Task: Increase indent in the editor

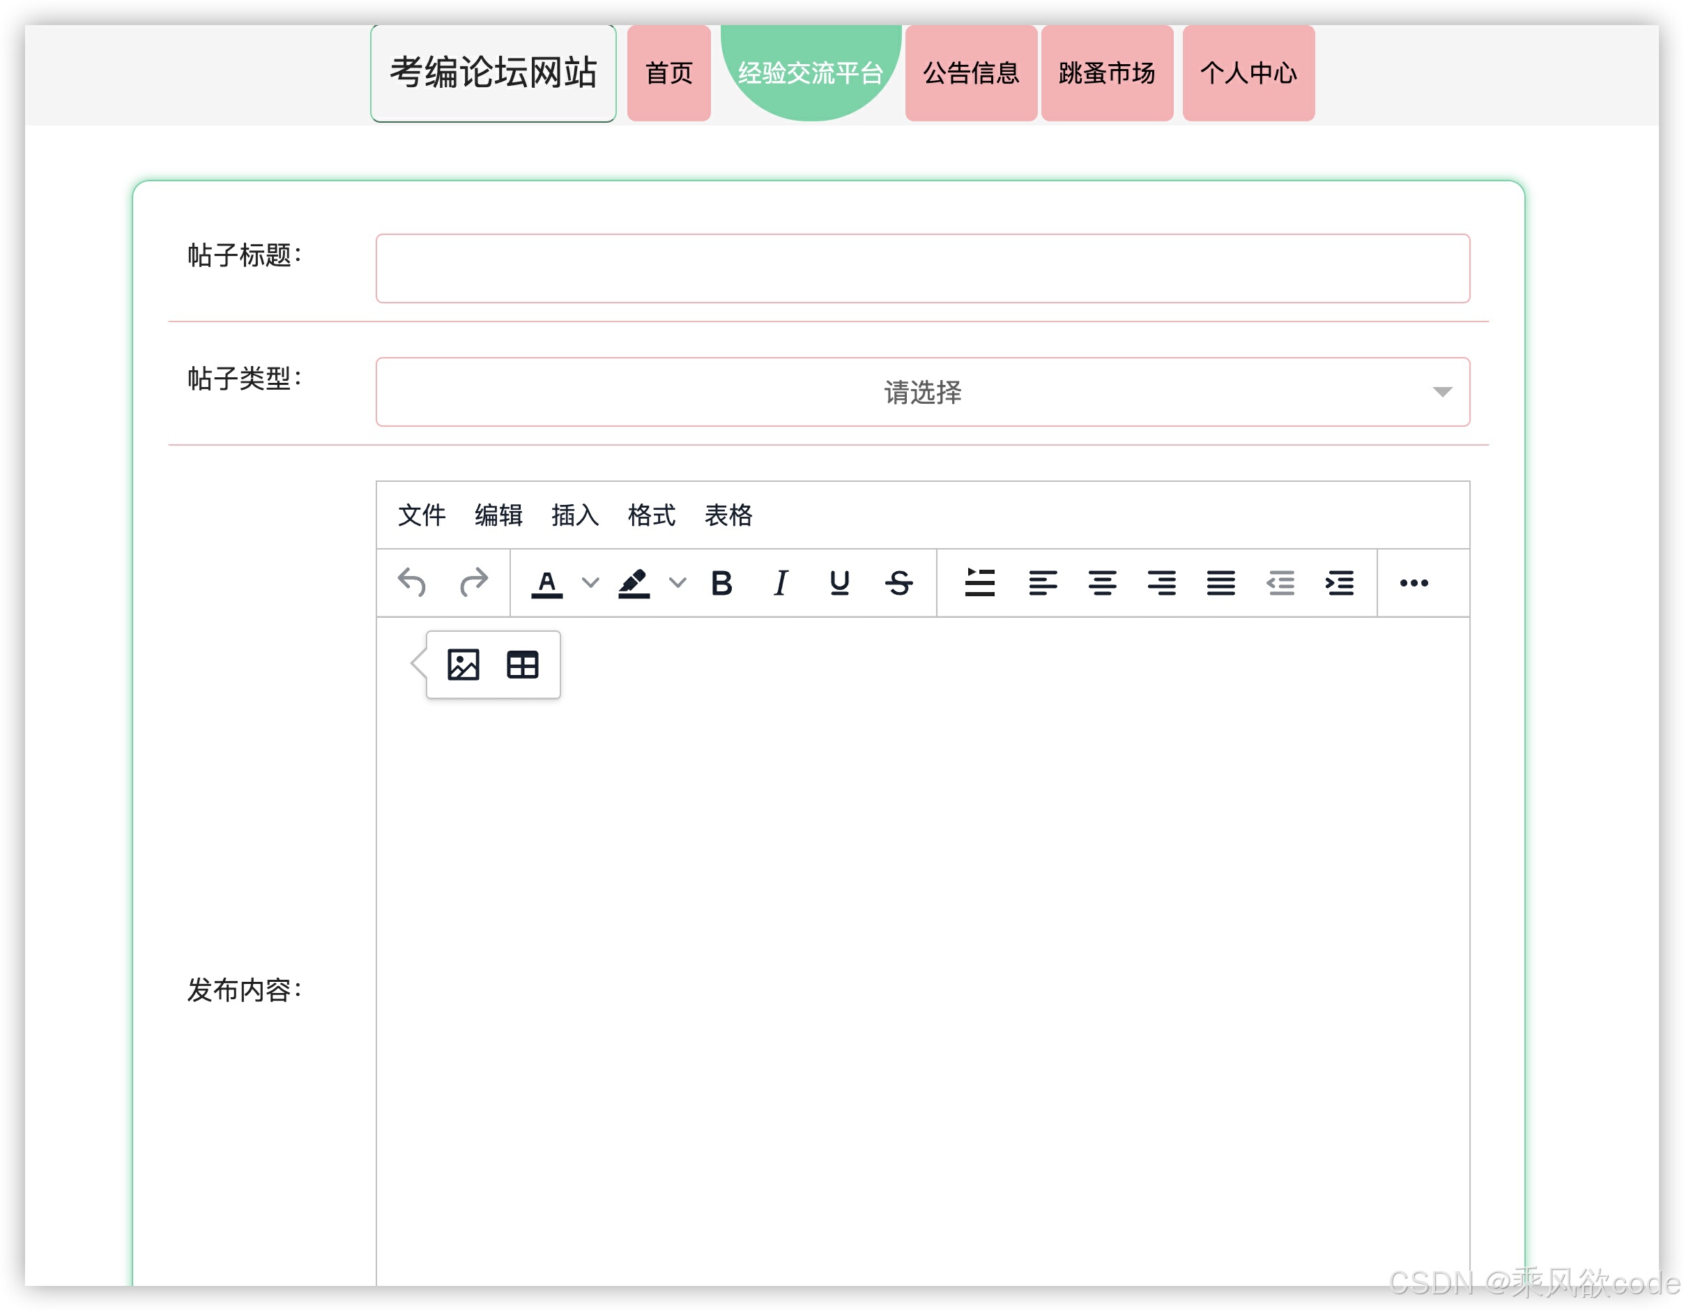Action: pyautogui.click(x=1340, y=584)
